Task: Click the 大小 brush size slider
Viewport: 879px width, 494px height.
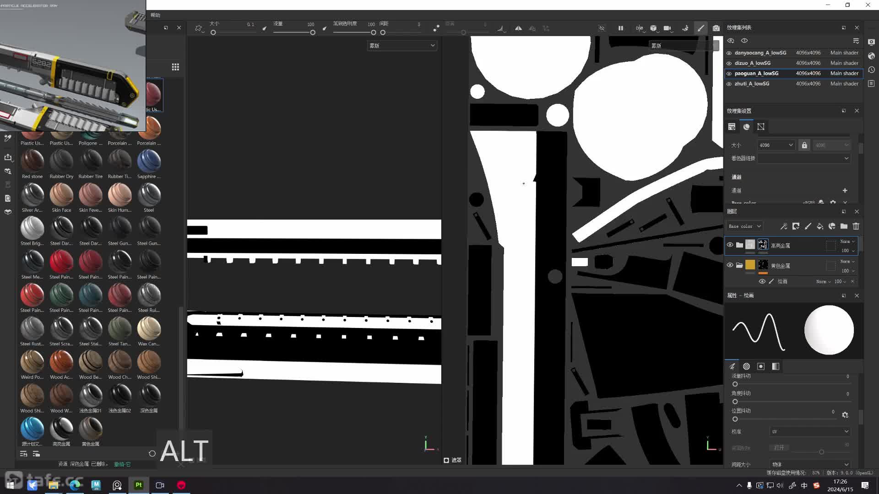Action: pyautogui.click(x=233, y=32)
